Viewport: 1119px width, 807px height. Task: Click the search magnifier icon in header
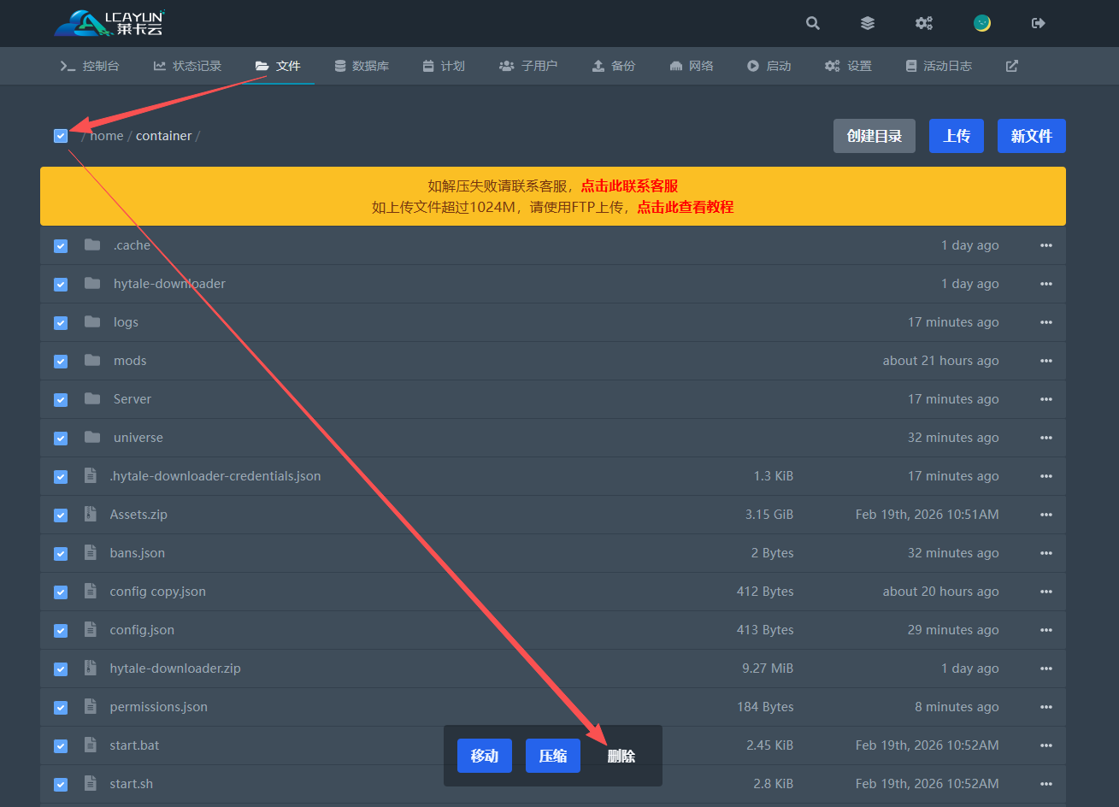[813, 23]
